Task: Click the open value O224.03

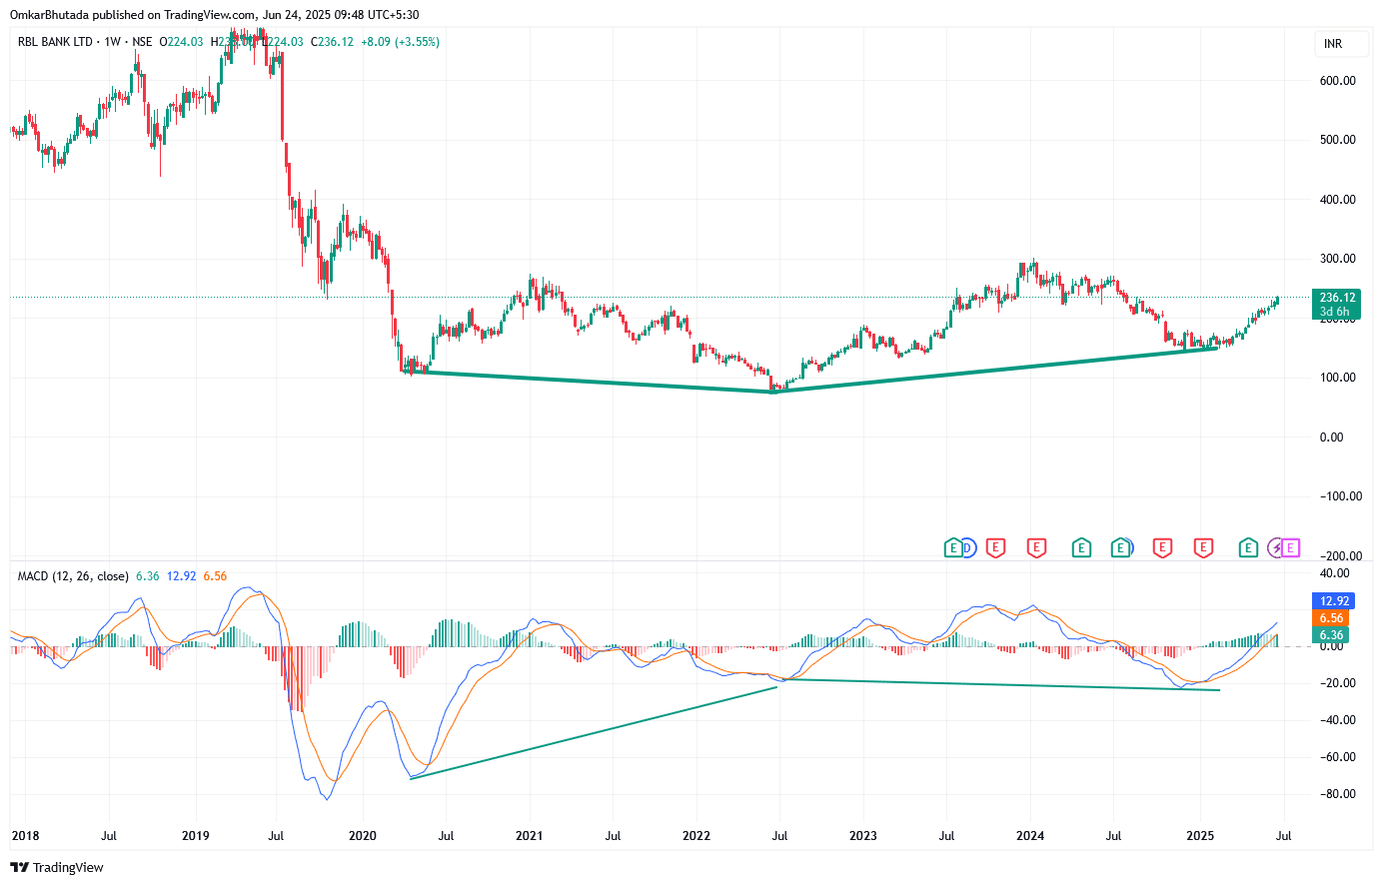Action: pyautogui.click(x=182, y=42)
